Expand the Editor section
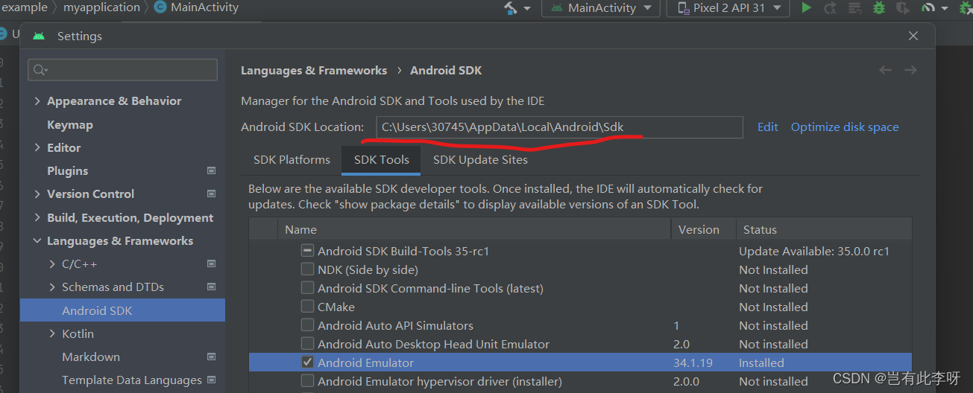 tap(37, 147)
